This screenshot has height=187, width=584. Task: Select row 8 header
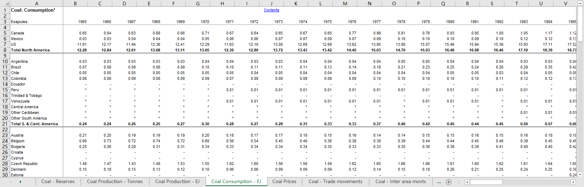pos(5,50)
